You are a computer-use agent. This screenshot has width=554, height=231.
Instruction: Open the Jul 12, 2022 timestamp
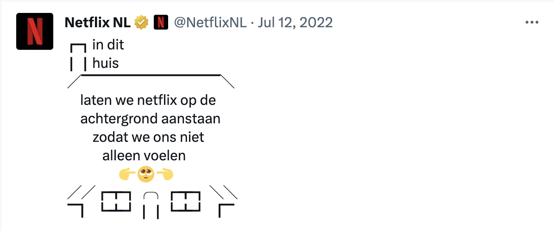[x=295, y=23]
